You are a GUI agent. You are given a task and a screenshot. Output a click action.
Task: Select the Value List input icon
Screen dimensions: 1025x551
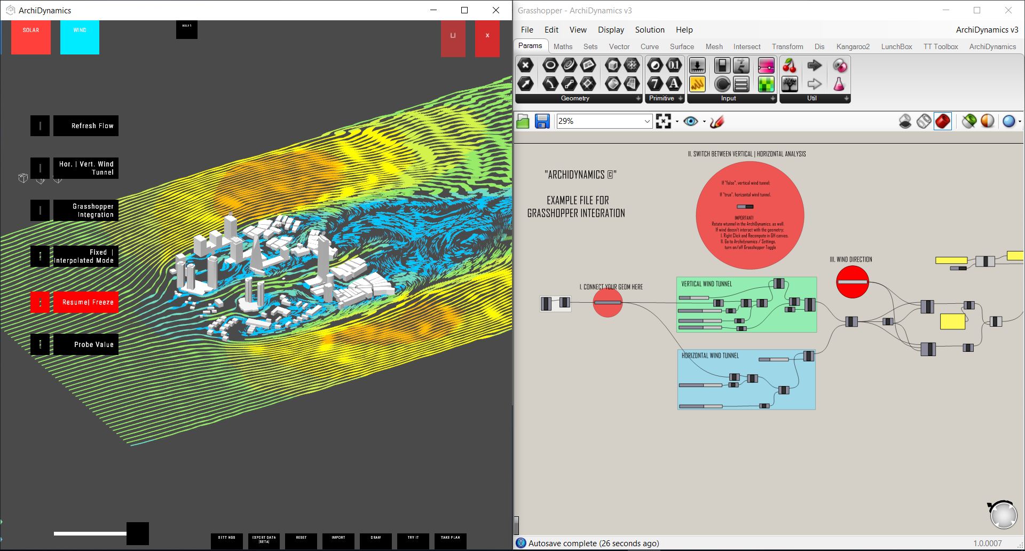click(x=741, y=84)
